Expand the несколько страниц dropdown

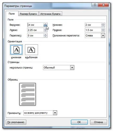[72, 68]
